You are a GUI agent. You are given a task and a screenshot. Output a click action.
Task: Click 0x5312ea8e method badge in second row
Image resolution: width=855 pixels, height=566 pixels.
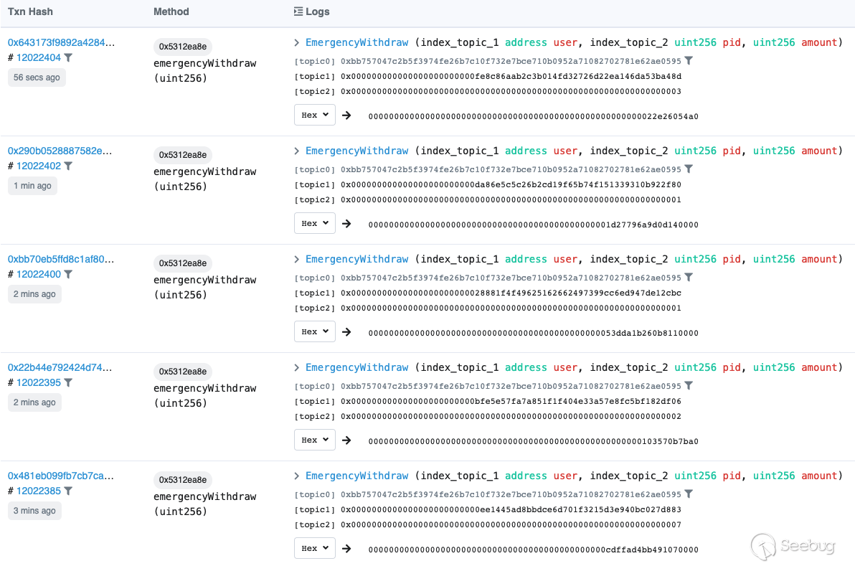183,155
